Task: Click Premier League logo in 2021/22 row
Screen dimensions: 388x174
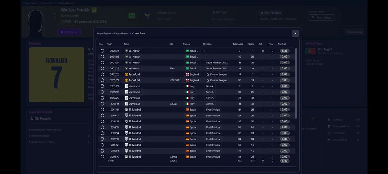Action: [x=208, y=80]
